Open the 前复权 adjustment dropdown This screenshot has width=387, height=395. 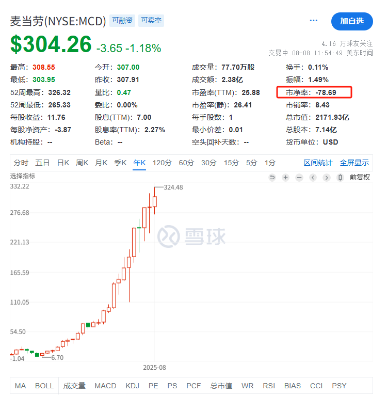pyautogui.click(x=360, y=177)
